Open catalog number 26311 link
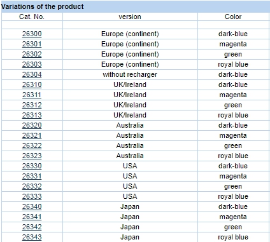 coord(32,95)
